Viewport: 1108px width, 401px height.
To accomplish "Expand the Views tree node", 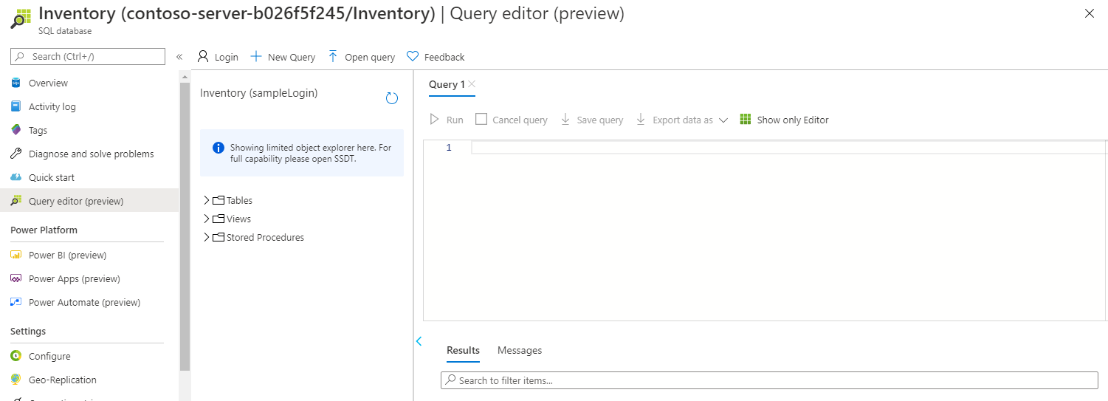I will [207, 219].
